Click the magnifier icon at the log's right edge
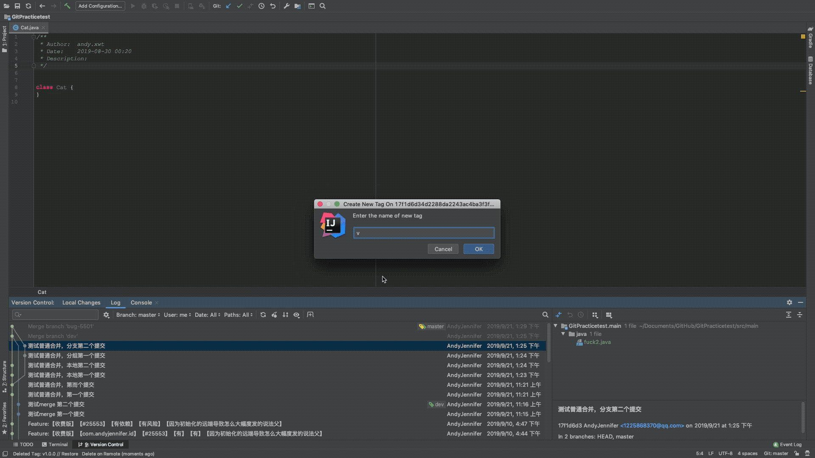This screenshot has width=815, height=458. tap(545, 315)
